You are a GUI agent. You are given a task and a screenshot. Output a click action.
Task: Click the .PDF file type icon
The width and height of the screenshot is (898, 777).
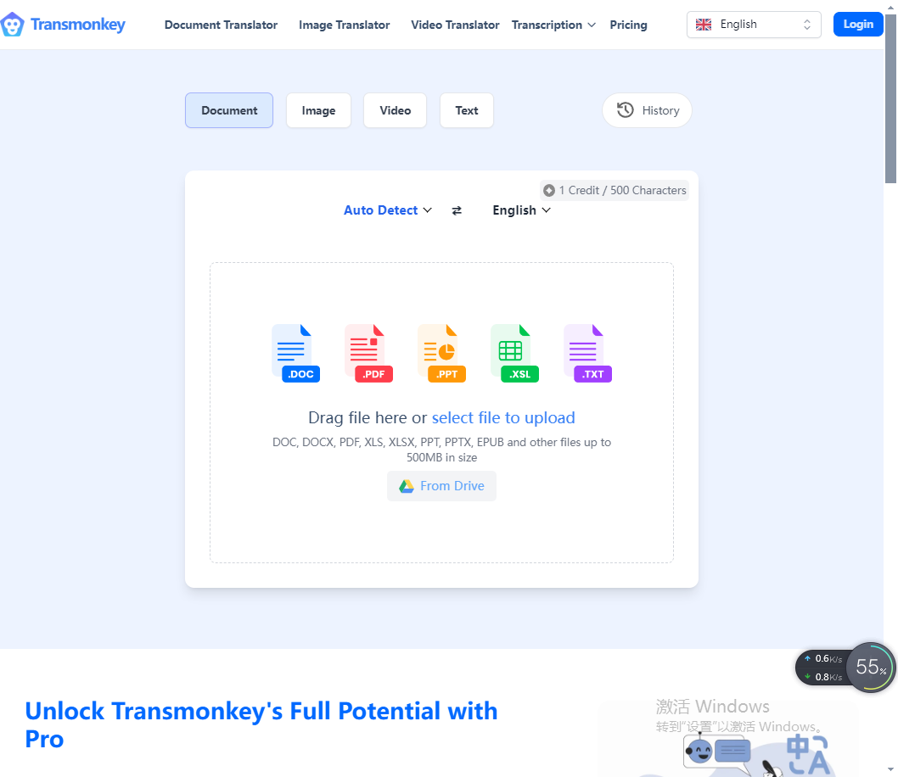click(x=369, y=353)
